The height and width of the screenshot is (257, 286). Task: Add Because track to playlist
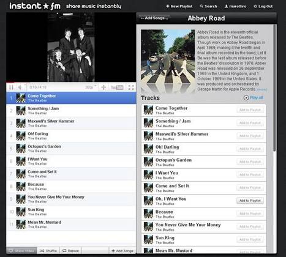[x=250, y=214]
